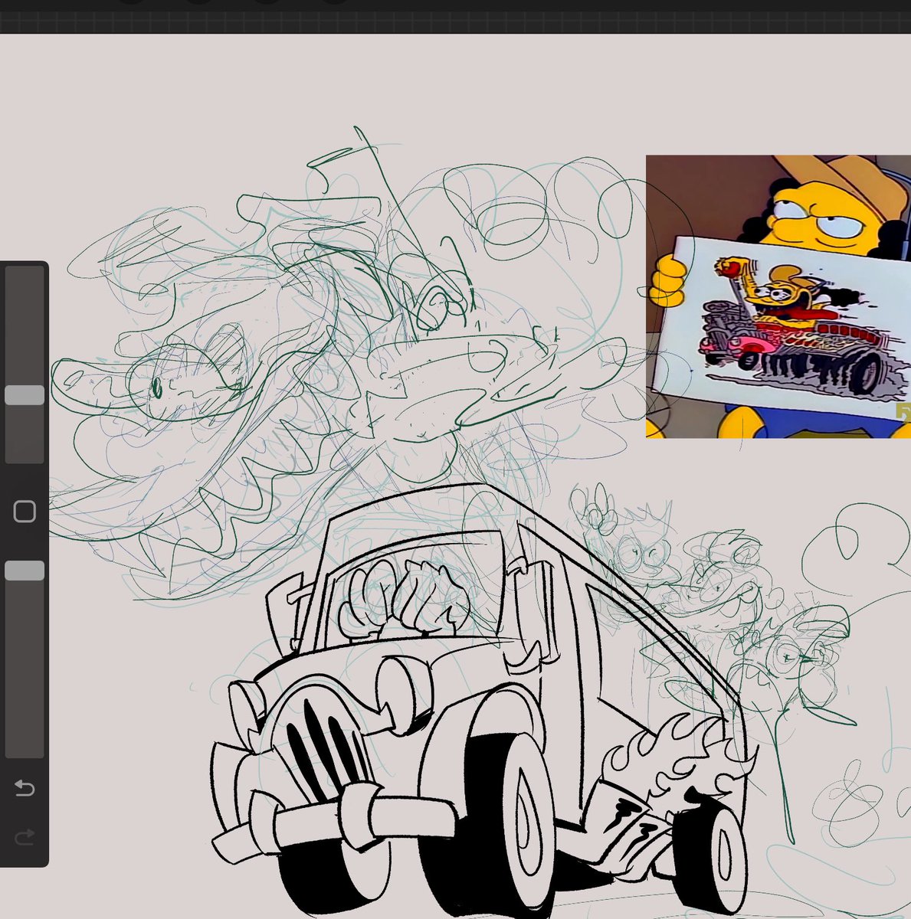The width and height of the screenshot is (911, 919).
Task: Click the brush size slider handle
Action: click(x=25, y=394)
